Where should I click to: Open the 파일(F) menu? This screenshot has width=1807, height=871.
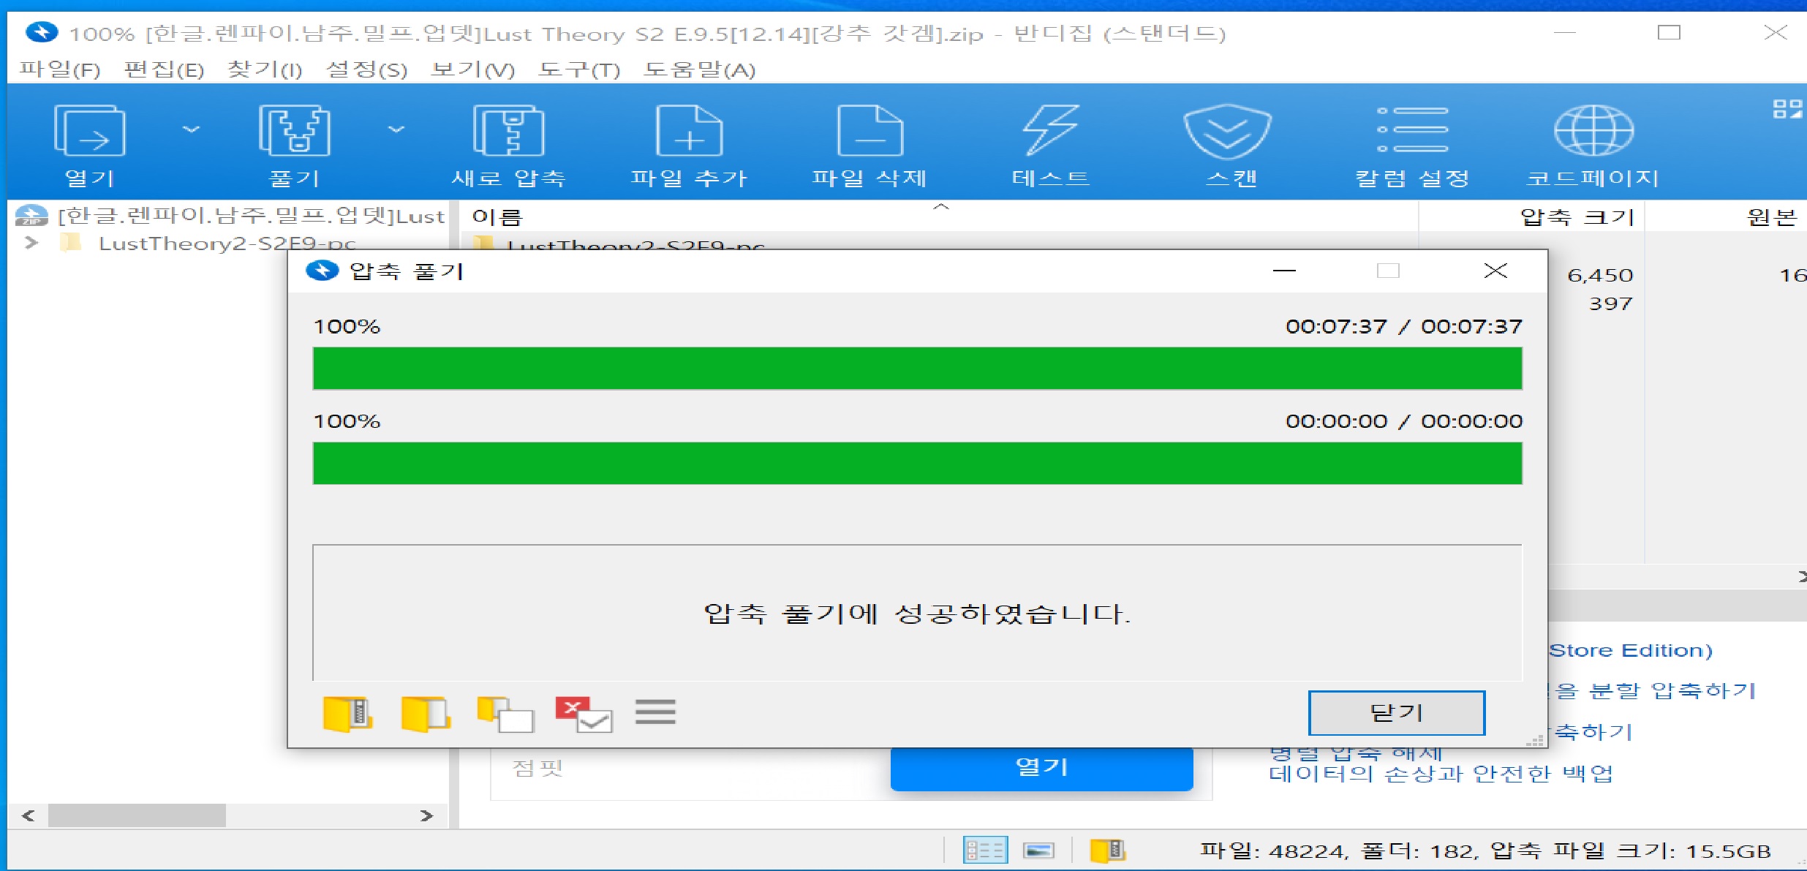coord(59,70)
